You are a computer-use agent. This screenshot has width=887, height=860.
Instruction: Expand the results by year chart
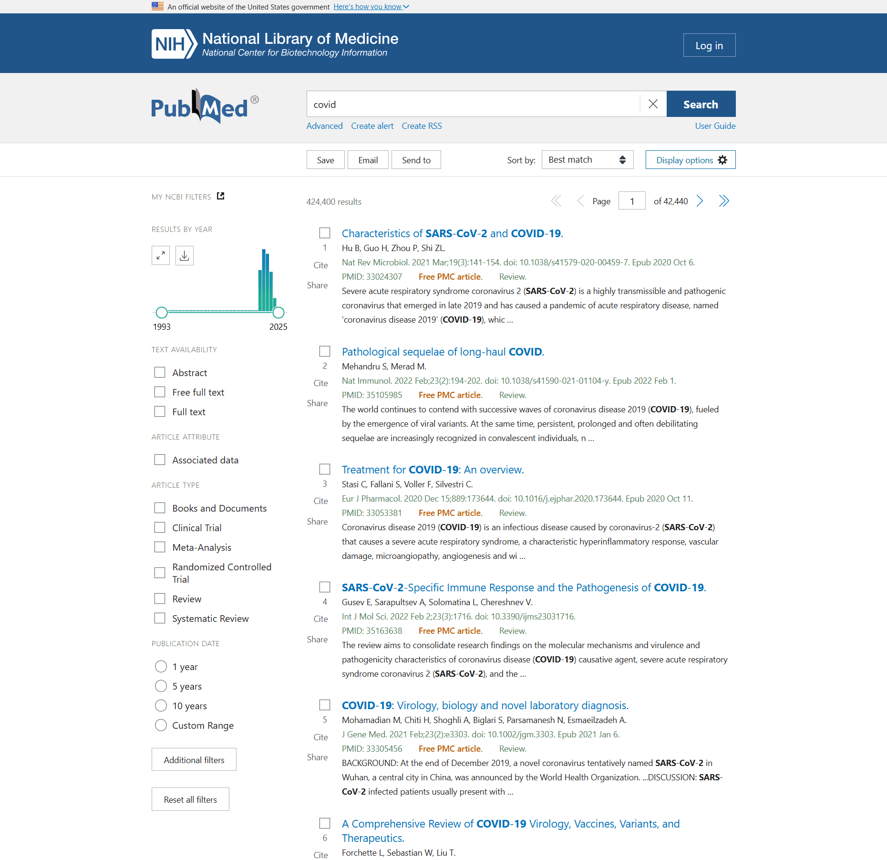[x=161, y=255]
